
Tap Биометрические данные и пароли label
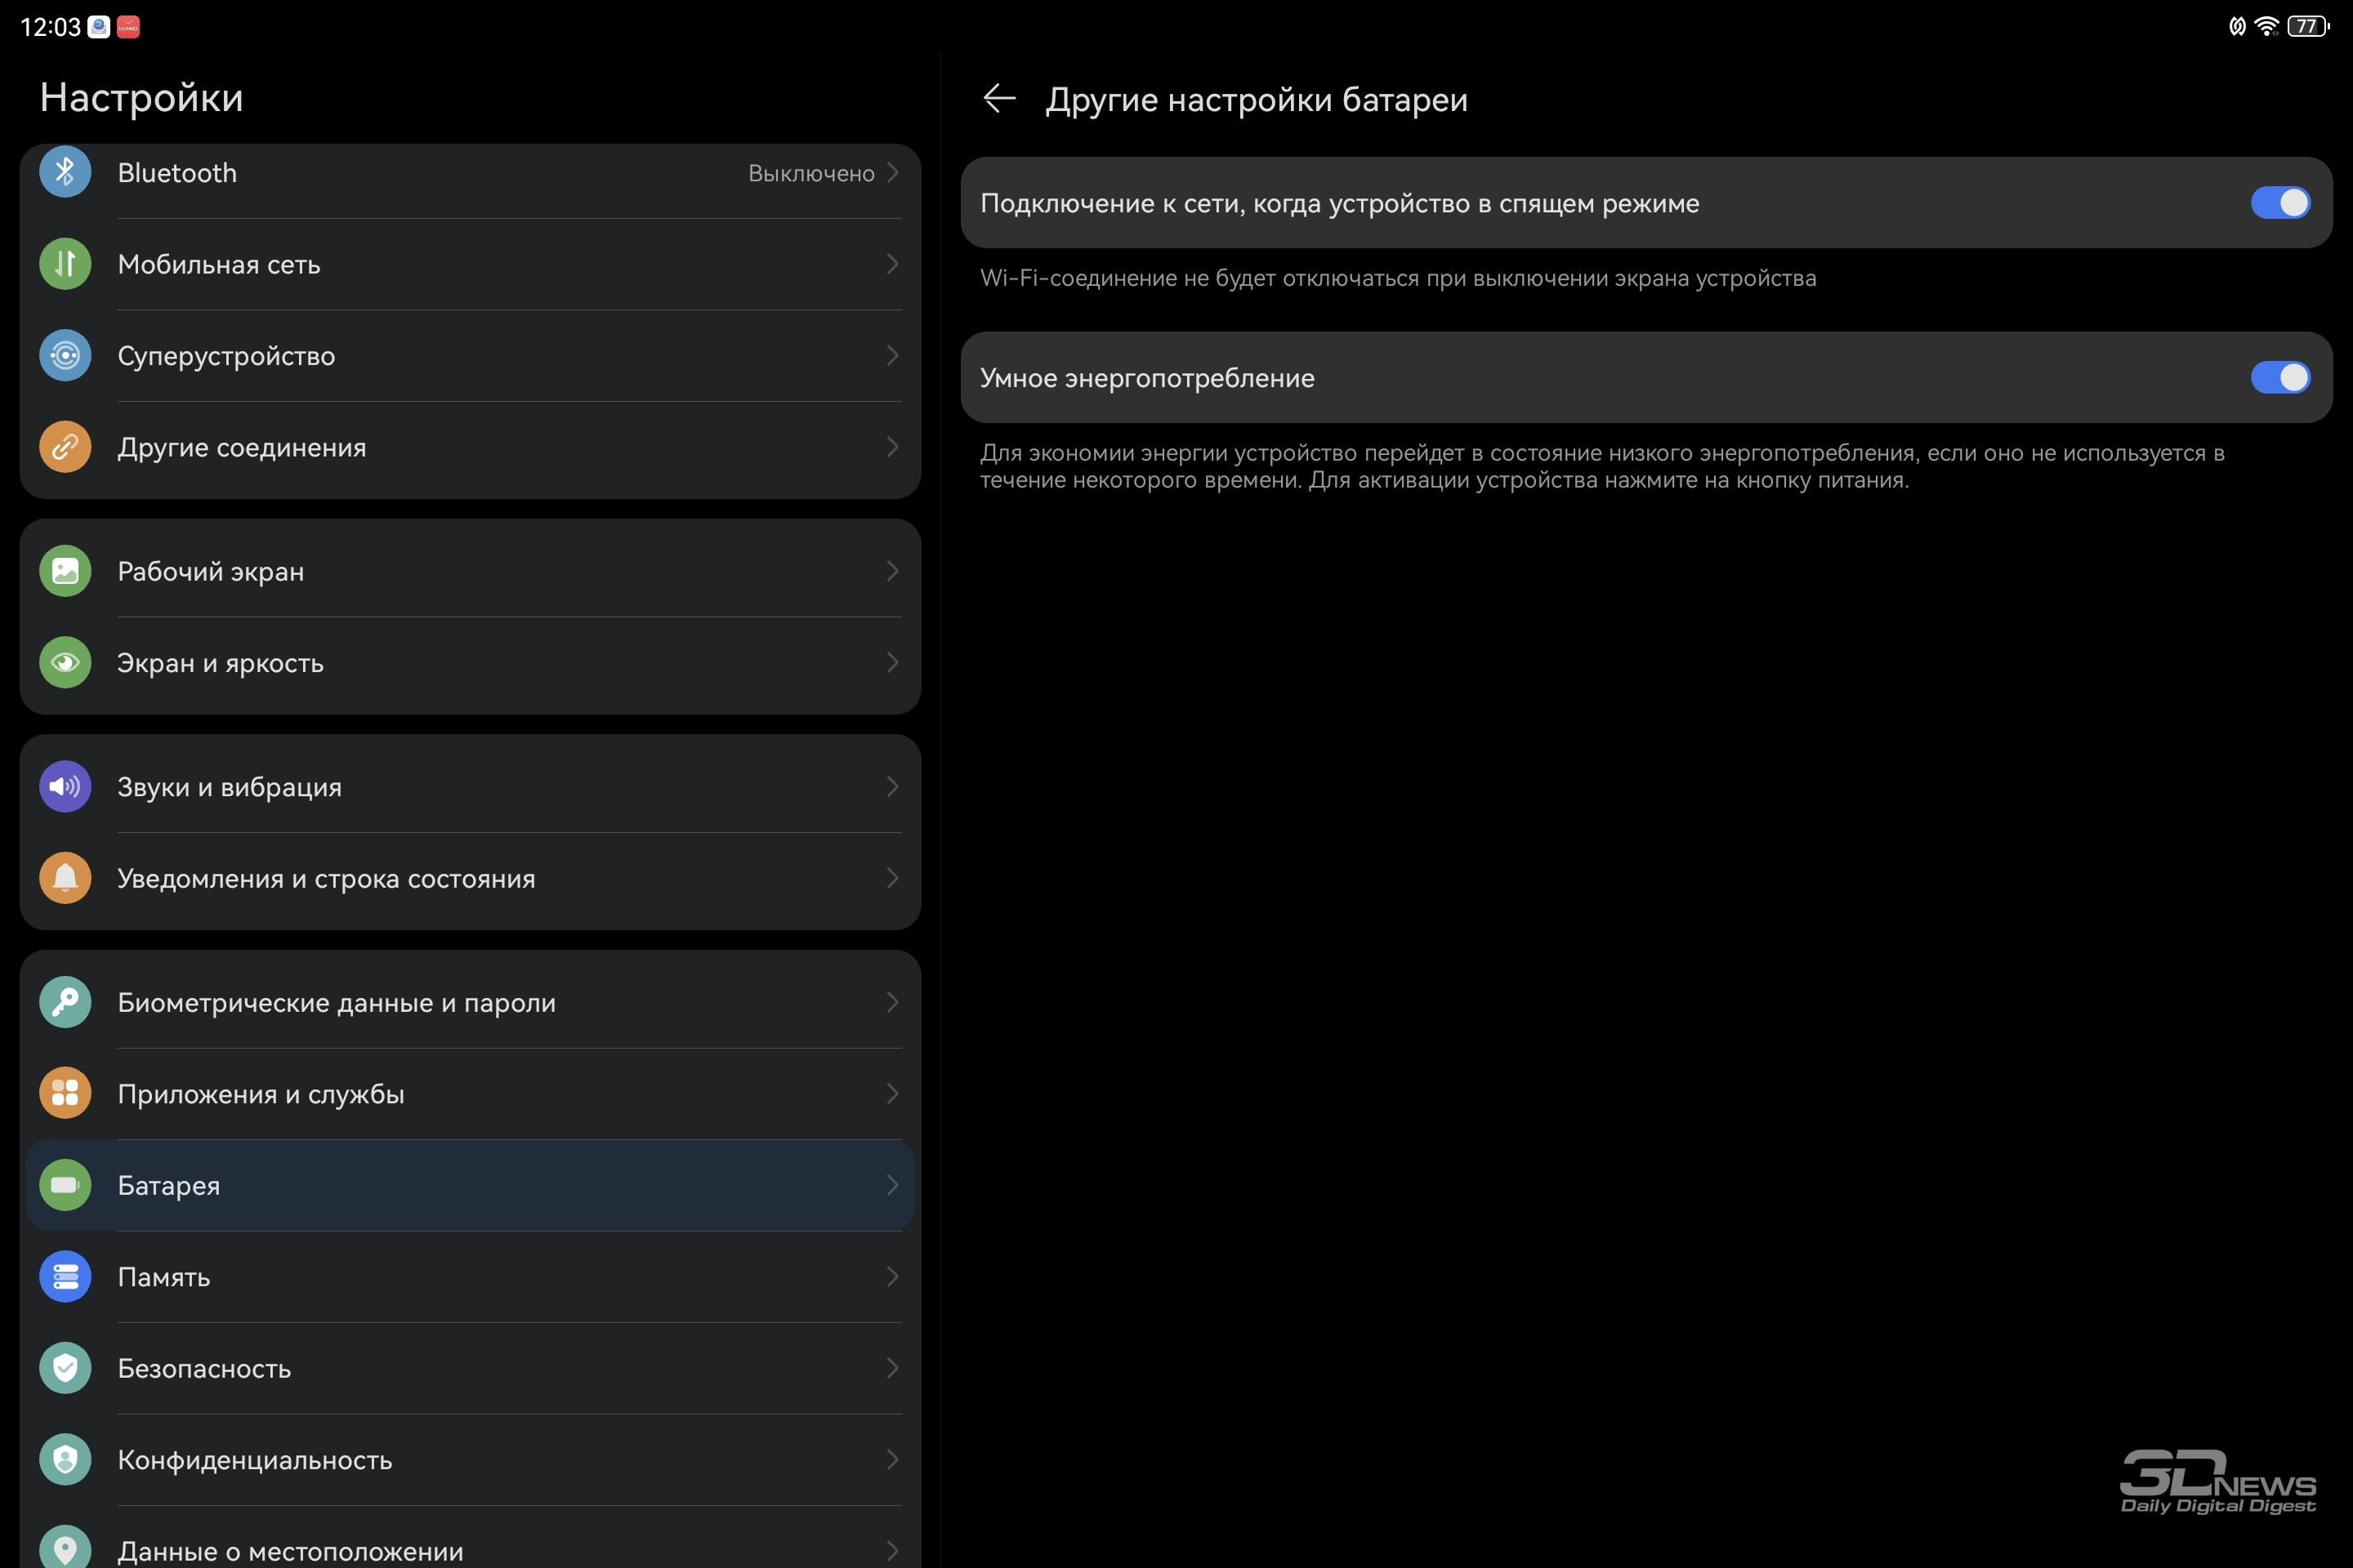click(x=336, y=1002)
